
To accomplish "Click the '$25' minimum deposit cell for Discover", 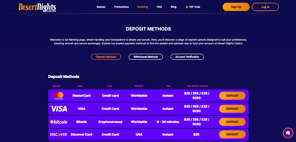I will [x=196, y=135].
